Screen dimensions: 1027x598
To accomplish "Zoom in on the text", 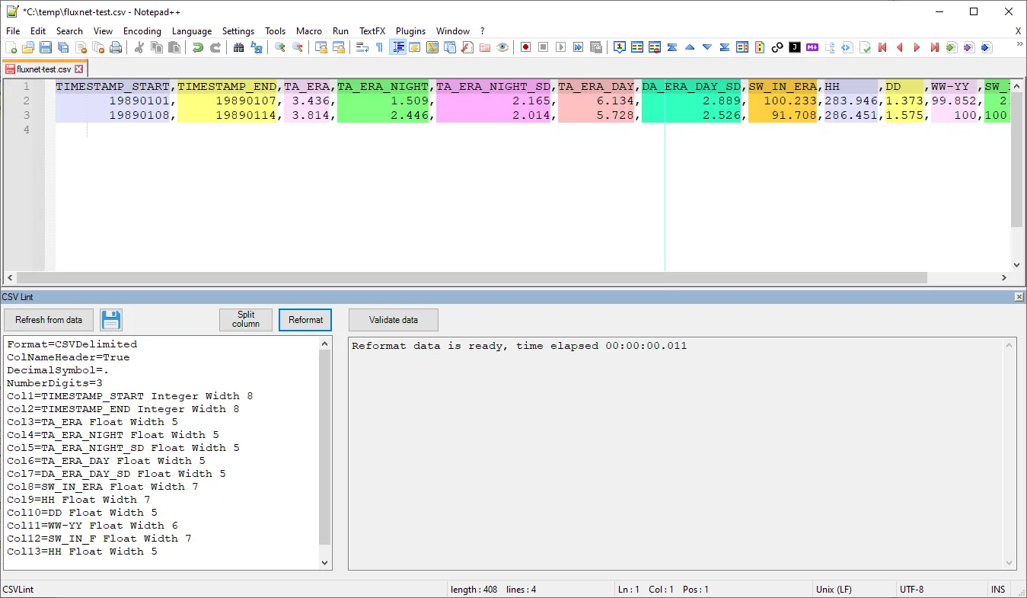I will [279, 46].
